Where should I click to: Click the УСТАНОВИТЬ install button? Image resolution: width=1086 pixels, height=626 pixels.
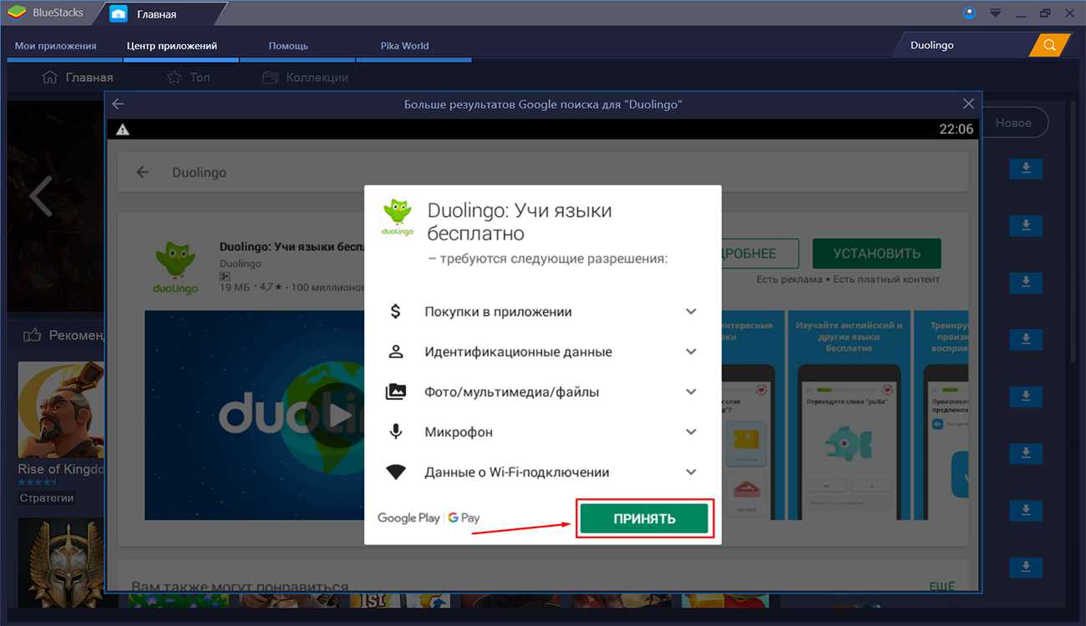tap(875, 254)
